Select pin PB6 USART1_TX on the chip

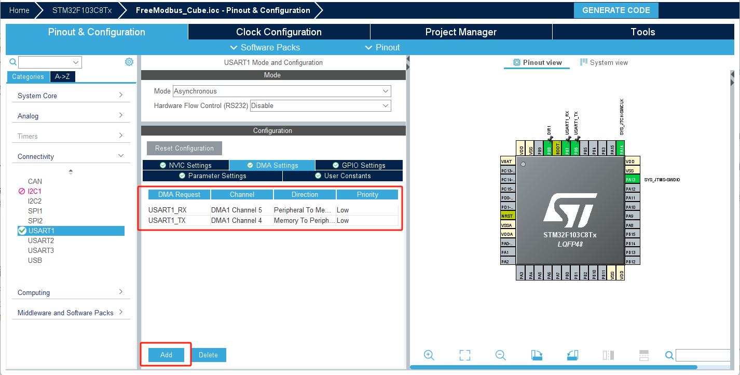[x=575, y=148]
